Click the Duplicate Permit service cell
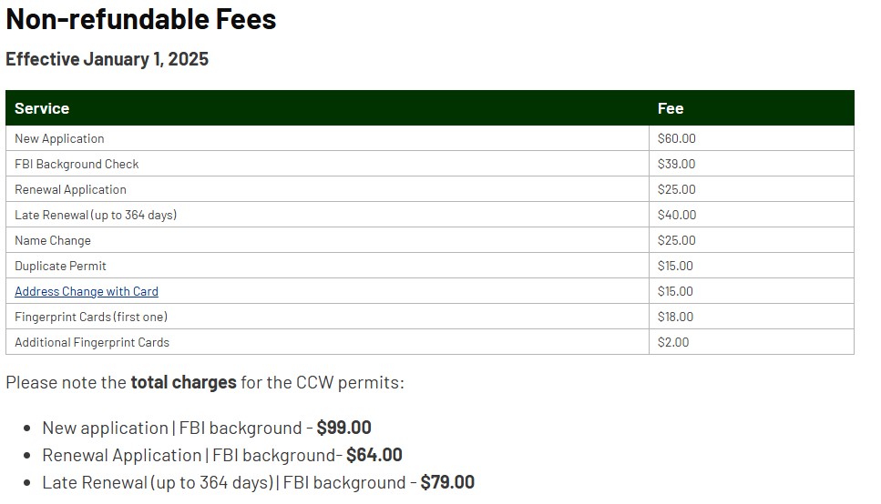The height and width of the screenshot is (504, 881). (x=60, y=267)
